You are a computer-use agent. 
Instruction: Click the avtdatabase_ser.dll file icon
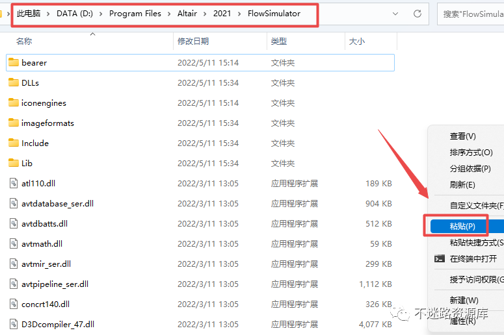tap(14, 203)
